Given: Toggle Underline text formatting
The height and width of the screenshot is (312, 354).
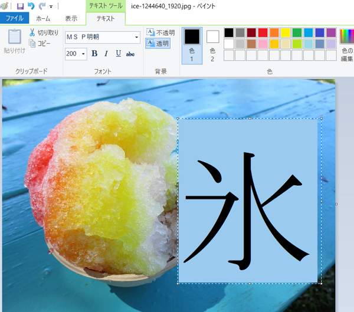Looking at the screenshot, I should (119, 54).
